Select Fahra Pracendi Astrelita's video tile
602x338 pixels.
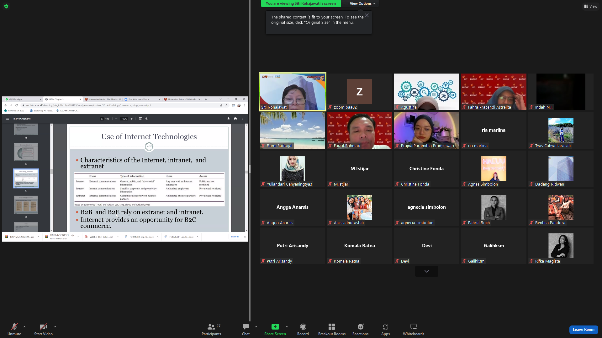pos(494,92)
